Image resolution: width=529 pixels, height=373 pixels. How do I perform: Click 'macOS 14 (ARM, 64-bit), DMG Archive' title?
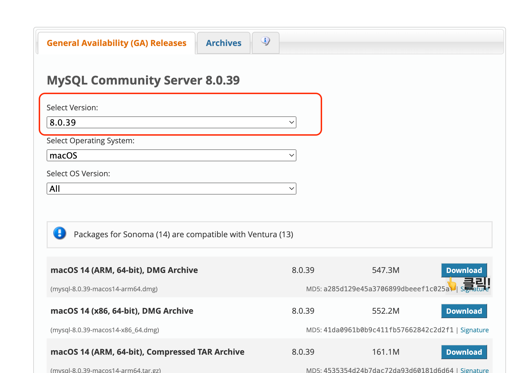pos(124,270)
